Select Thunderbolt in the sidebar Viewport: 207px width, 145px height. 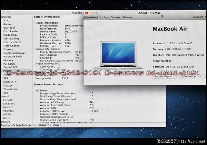[11, 89]
